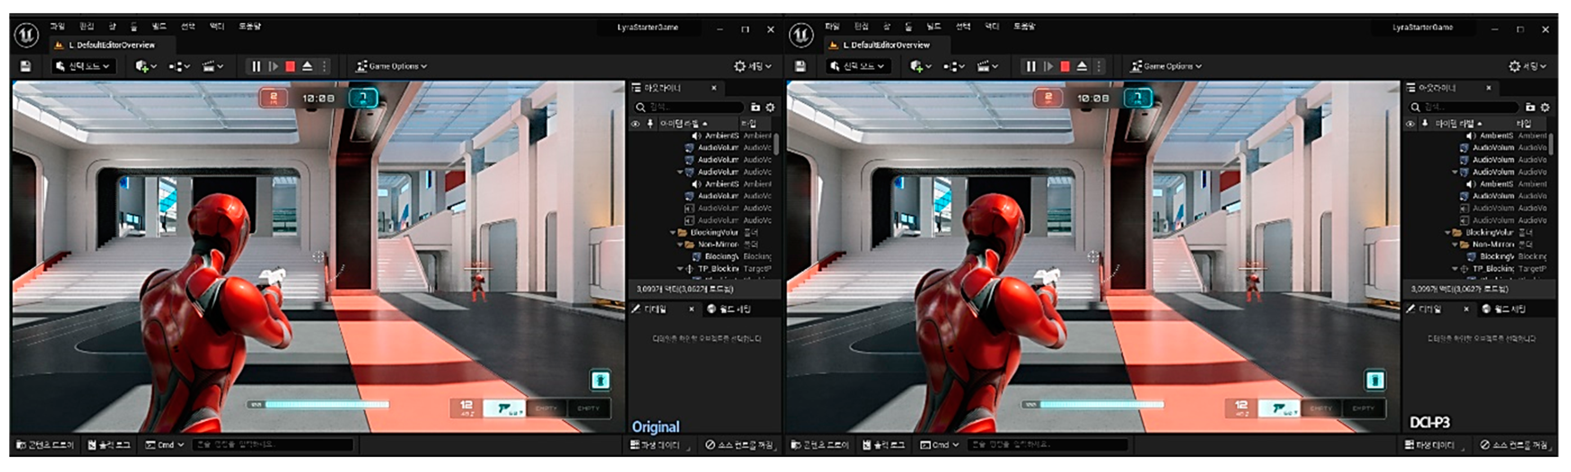Collapse BlockingVolume folder in left Outliner

(x=673, y=232)
